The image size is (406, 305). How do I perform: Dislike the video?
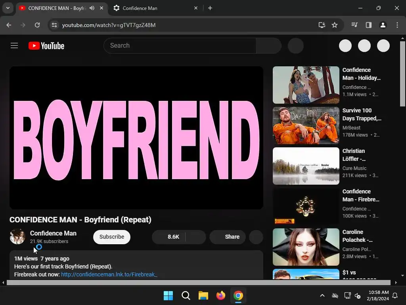click(196, 237)
